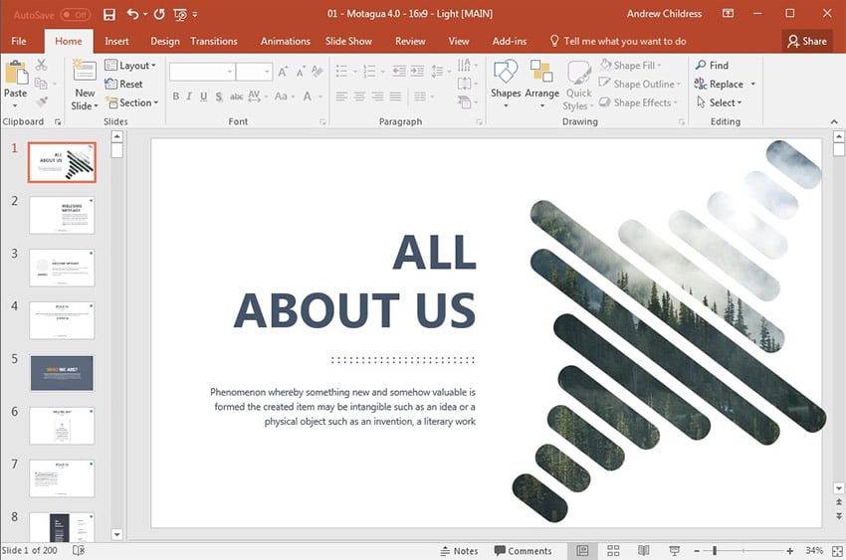Toggle Italic formatting
Screen dimensions: 846x560
[x=189, y=96]
